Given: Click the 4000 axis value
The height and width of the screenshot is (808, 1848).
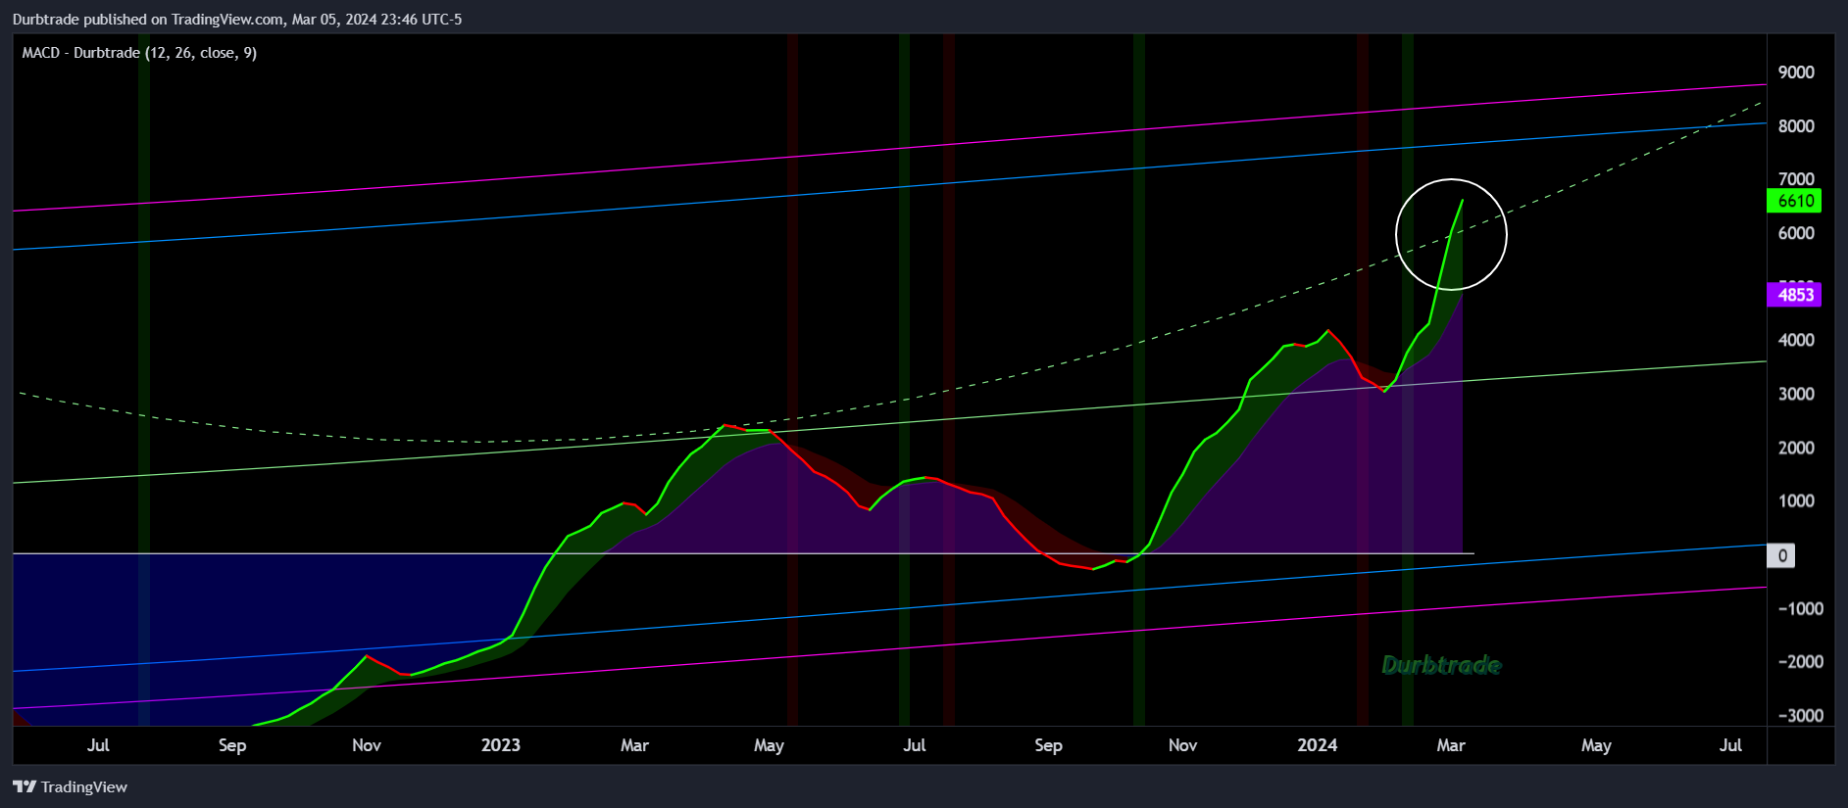Looking at the screenshot, I should pos(1796,340).
